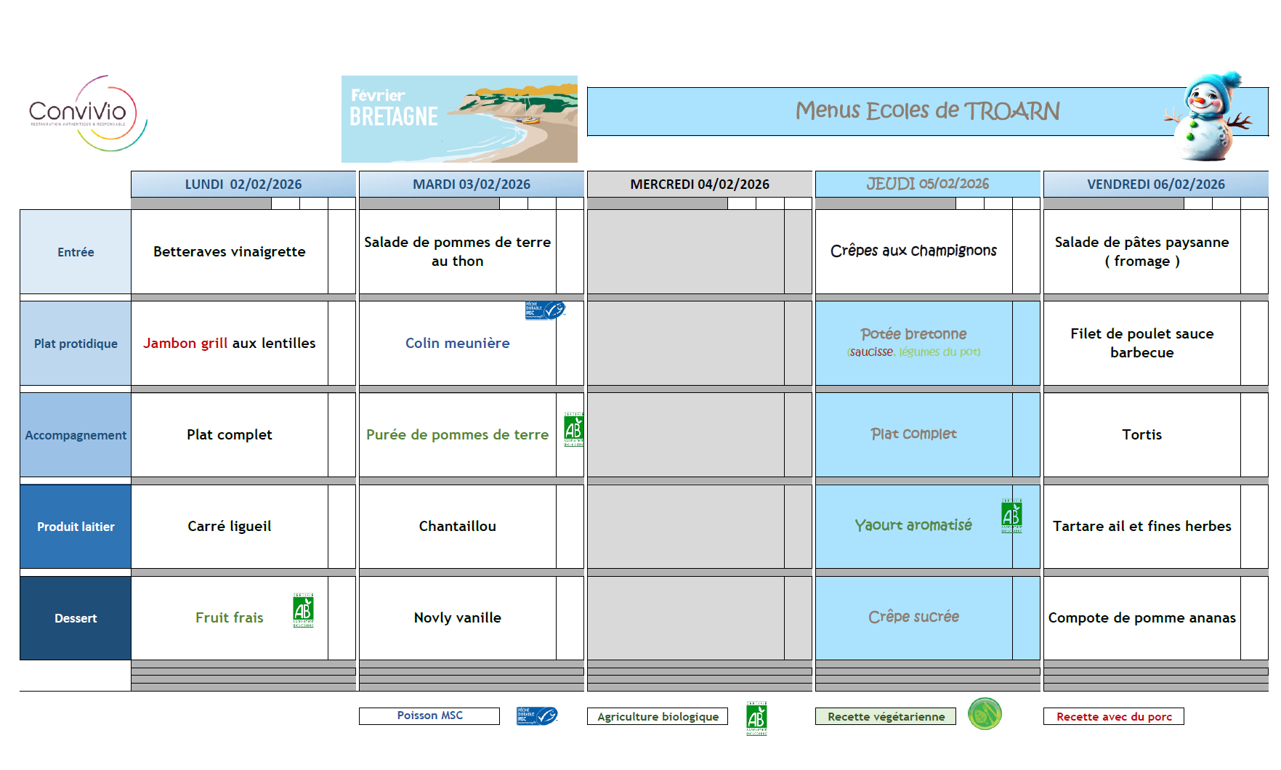Click the Recette végétarienne legend box

click(885, 717)
